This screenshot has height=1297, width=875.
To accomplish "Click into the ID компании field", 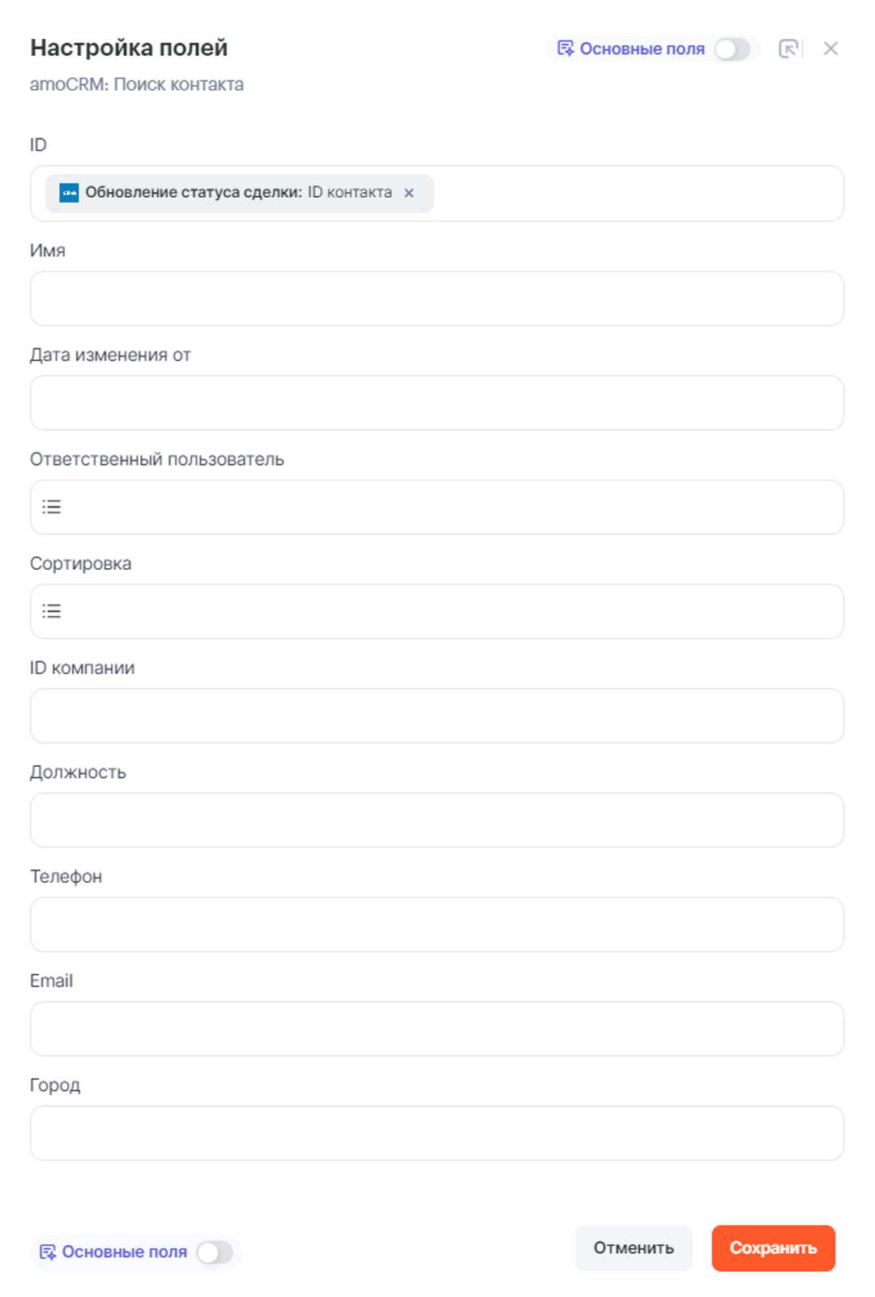I will click(437, 716).
